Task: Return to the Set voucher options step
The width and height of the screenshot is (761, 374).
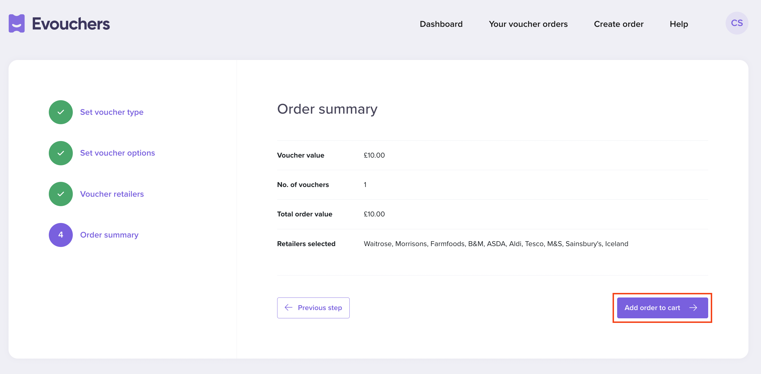Action: [x=118, y=153]
